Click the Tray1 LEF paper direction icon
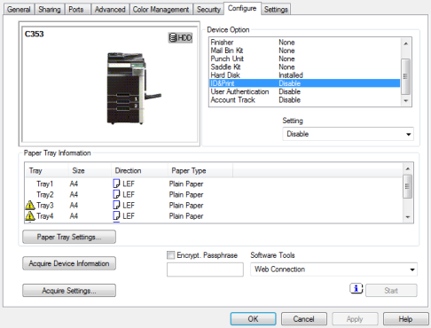The width and height of the screenshot is (431, 328). [x=116, y=184]
